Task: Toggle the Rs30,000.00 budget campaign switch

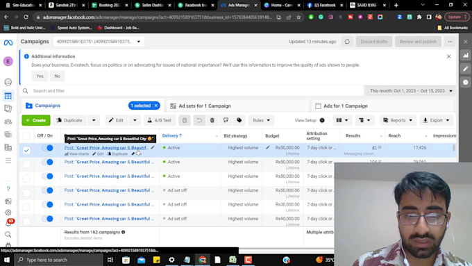Action: 48,205
